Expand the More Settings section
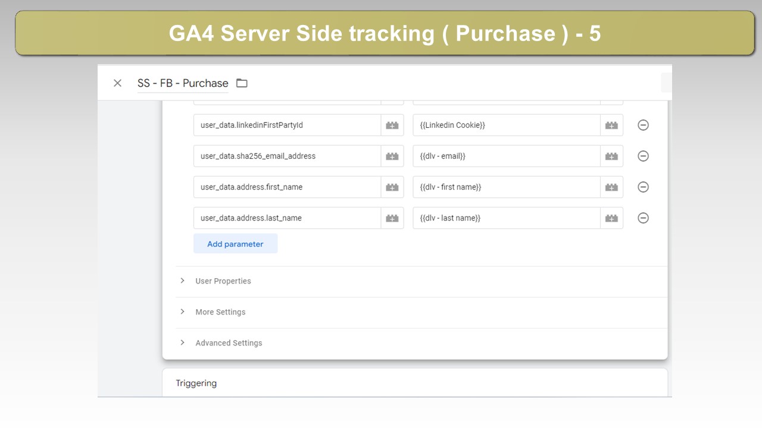 [421, 312]
